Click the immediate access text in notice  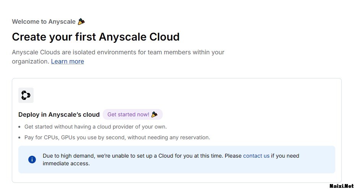(66, 163)
